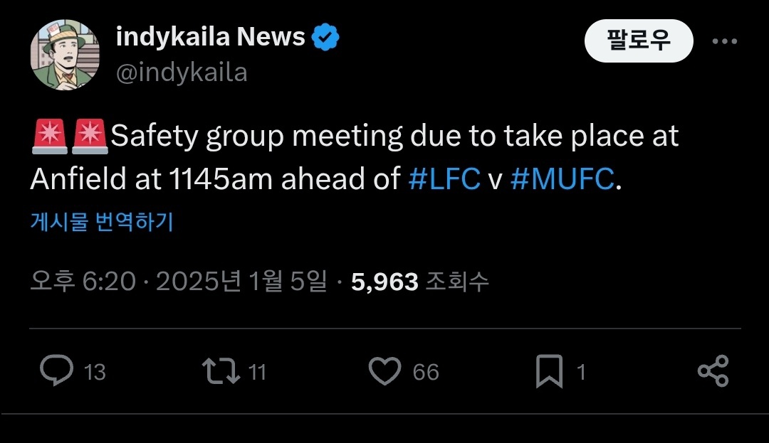Click 게시물 번역하기 to translate the post

click(x=102, y=222)
